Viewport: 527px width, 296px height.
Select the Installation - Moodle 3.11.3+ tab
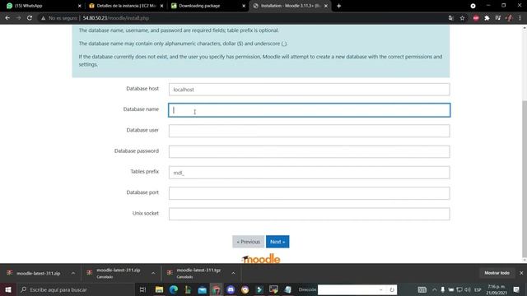[290, 6]
